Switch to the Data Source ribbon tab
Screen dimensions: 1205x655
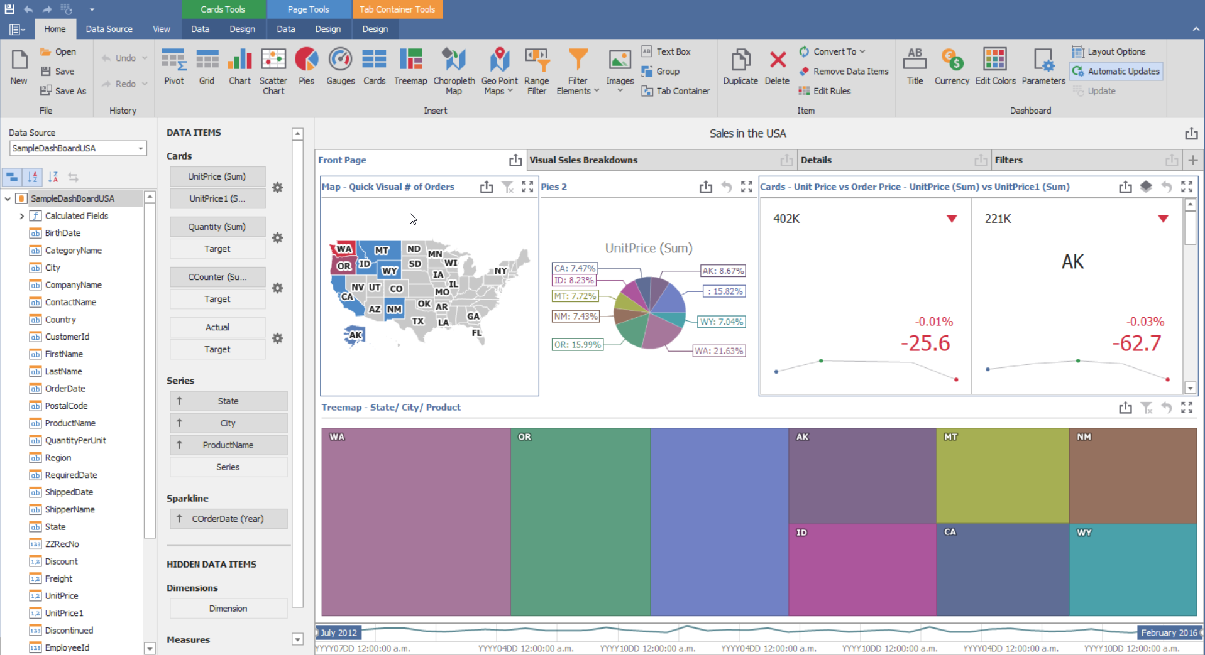[x=109, y=29]
